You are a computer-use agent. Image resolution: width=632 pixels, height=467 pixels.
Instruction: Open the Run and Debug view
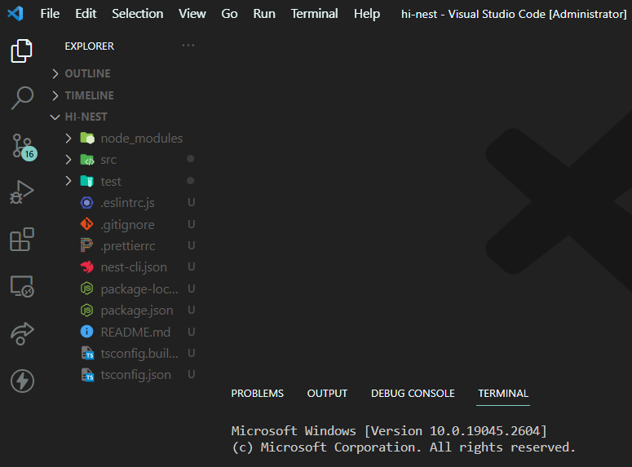pos(22,192)
